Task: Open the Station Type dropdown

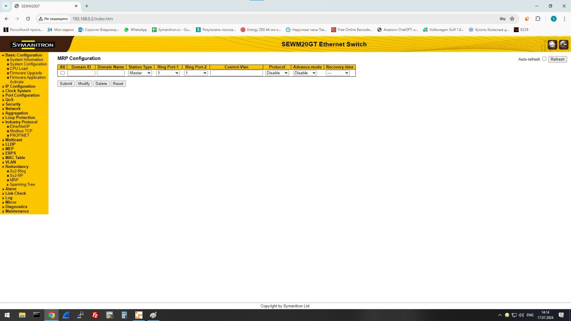Action: [140, 73]
